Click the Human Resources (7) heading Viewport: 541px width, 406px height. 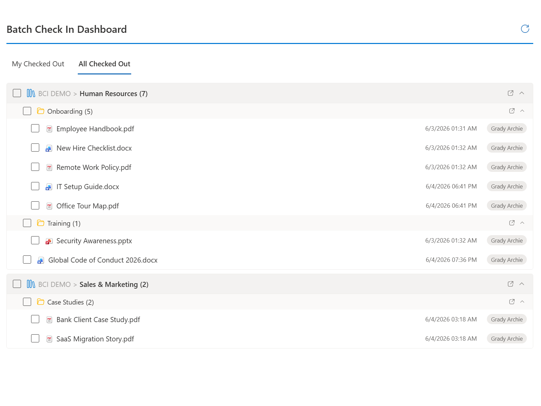pyautogui.click(x=114, y=94)
